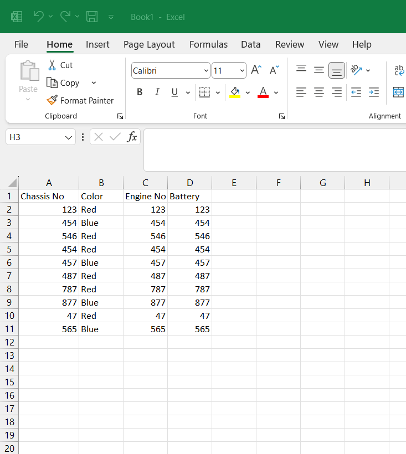Click the Paste clipboard icon
This screenshot has width=406, height=454.
click(x=29, y=70)
